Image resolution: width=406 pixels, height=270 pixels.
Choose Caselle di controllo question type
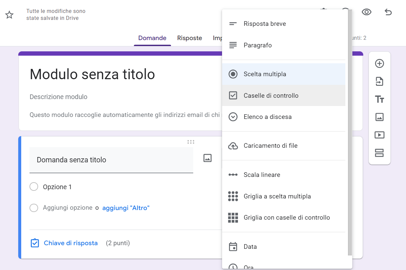coord(271,95)
